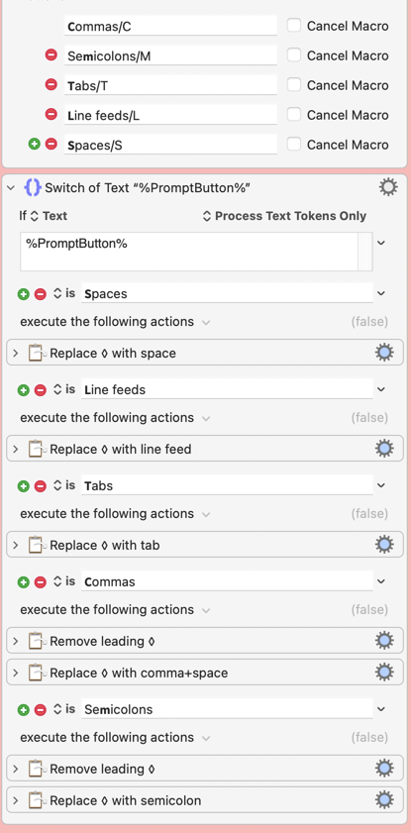Click gear icon of Replace ◊ with line feed

[x=384, y=449]
